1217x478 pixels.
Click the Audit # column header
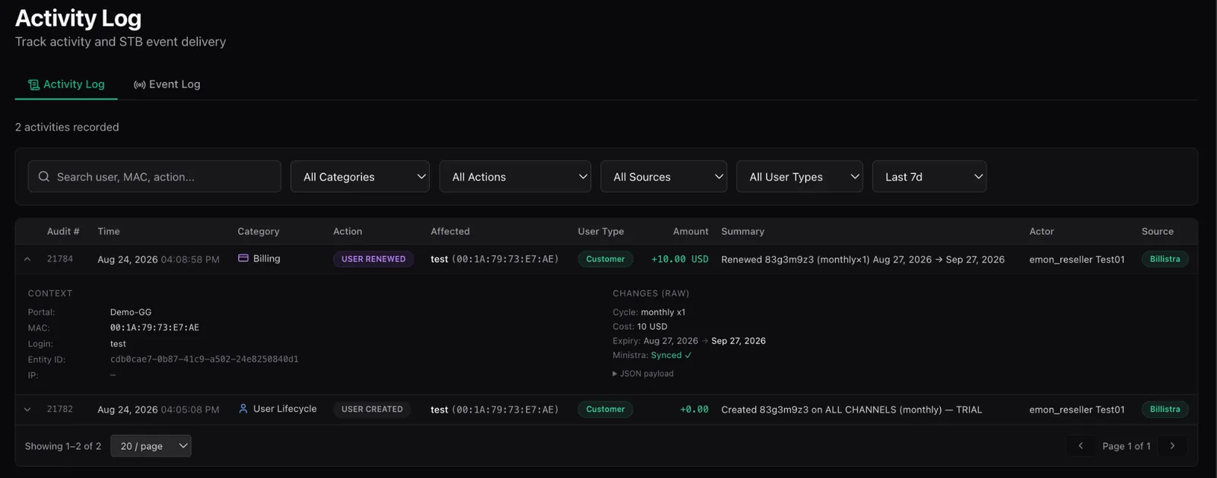coord(63,231)
